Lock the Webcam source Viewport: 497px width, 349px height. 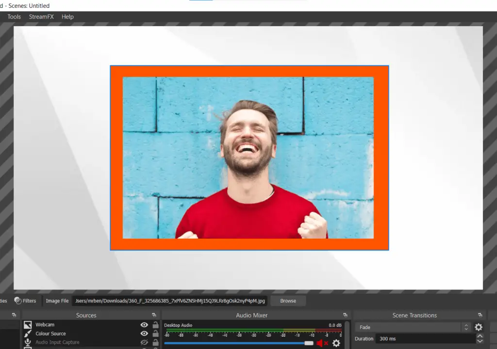tap(155, 325)
